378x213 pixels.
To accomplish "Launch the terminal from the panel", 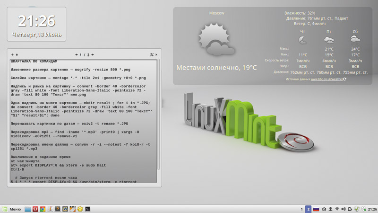I will (x=87, y=209).
